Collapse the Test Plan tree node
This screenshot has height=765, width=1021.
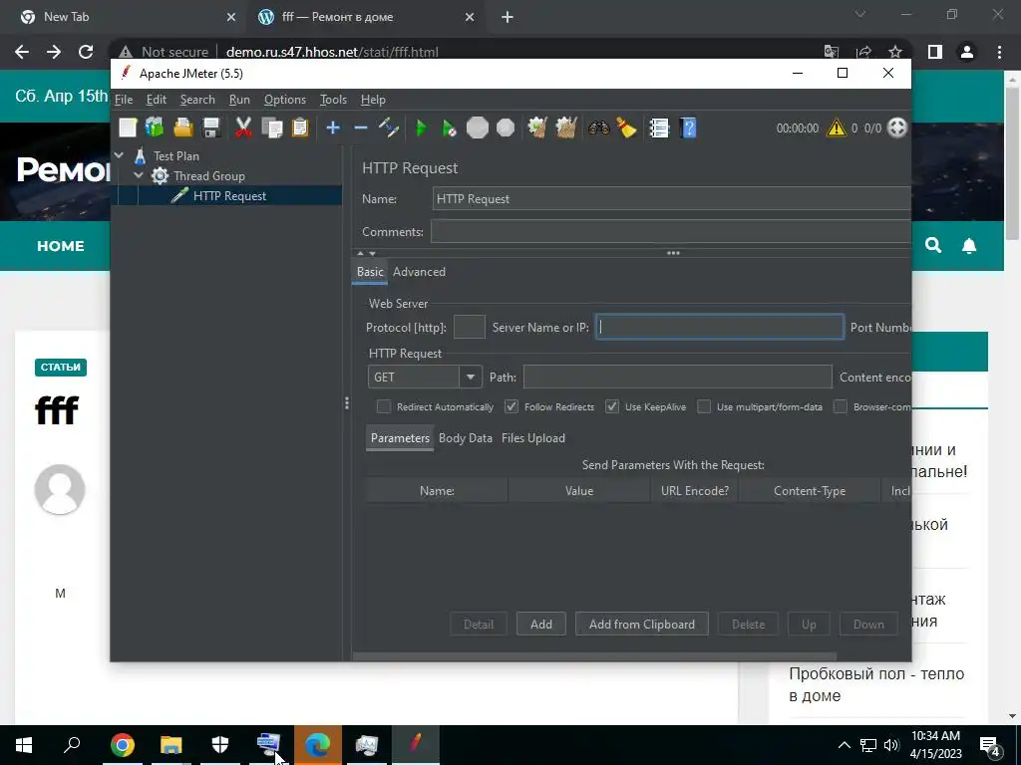pyautogui.click(x=120, y=155)
